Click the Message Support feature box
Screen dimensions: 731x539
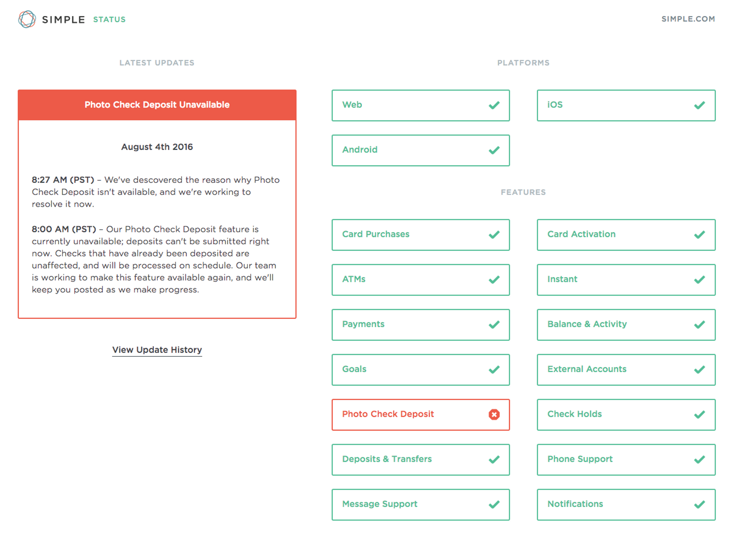(x=420, y=504)
